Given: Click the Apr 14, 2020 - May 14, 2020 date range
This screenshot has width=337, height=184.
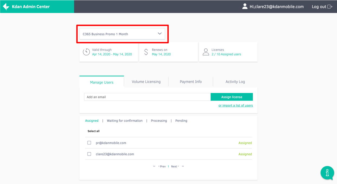Looking at the screenshot, I should [112, 54].
